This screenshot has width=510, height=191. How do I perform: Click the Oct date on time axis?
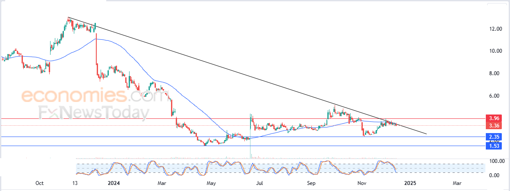click(39, 183)
